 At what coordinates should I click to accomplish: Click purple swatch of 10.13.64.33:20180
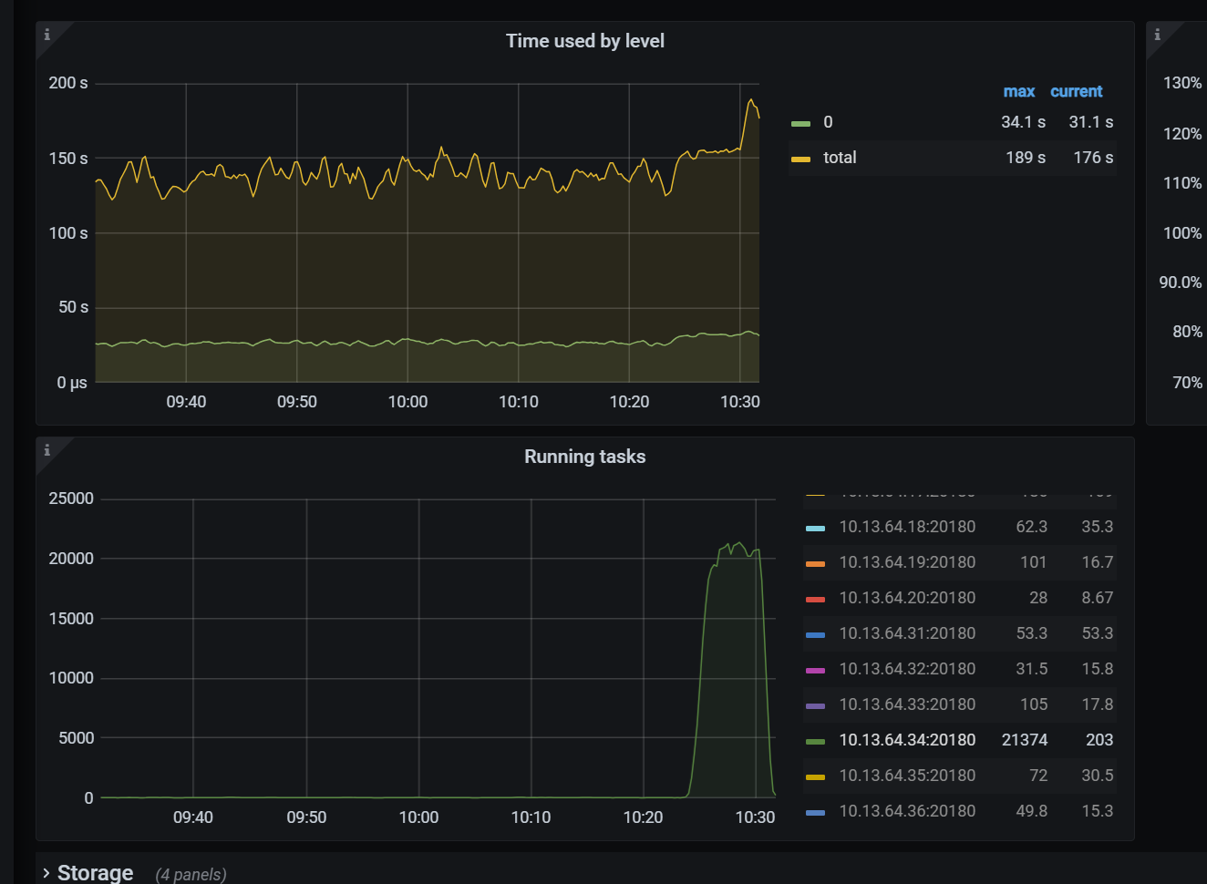point(815,705)
